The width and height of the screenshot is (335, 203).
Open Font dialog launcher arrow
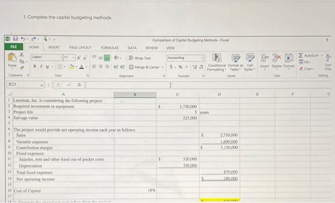(x=88, y=76)
